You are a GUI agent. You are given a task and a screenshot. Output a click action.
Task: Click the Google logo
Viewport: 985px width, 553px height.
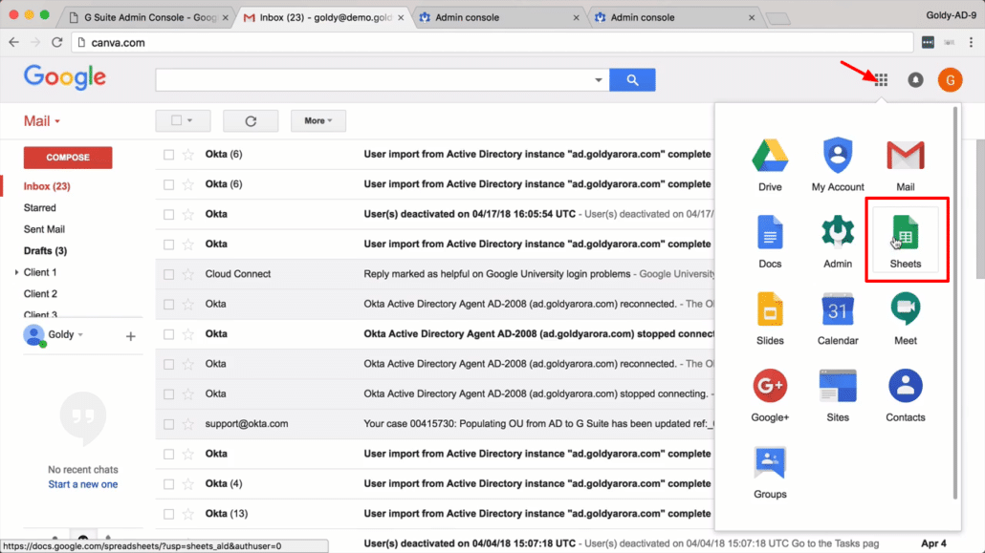(x=65, y=77)
